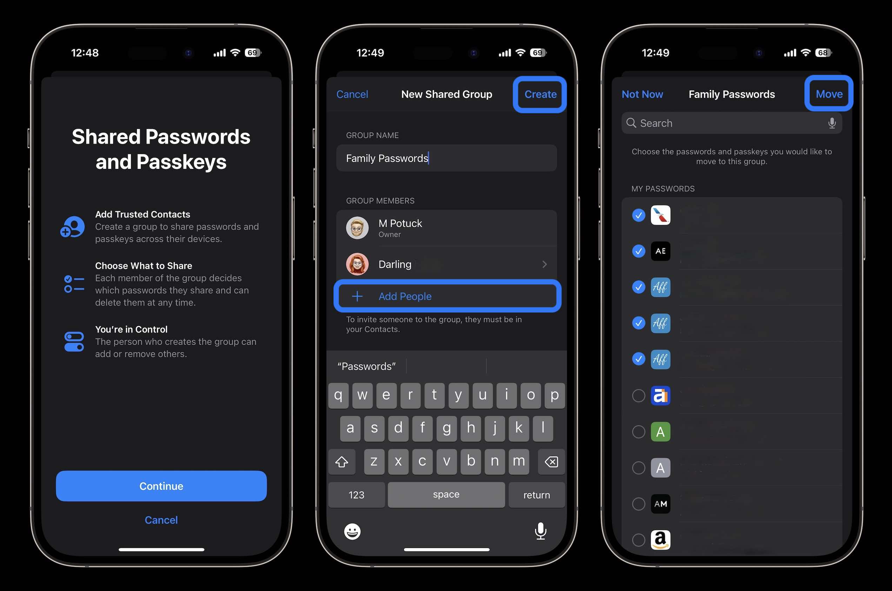Tap the Create button for new group

[x=541, y=94]
